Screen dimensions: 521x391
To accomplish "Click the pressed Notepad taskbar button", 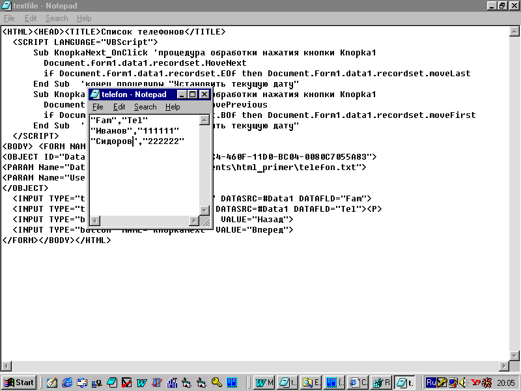I will pos(405,383).
